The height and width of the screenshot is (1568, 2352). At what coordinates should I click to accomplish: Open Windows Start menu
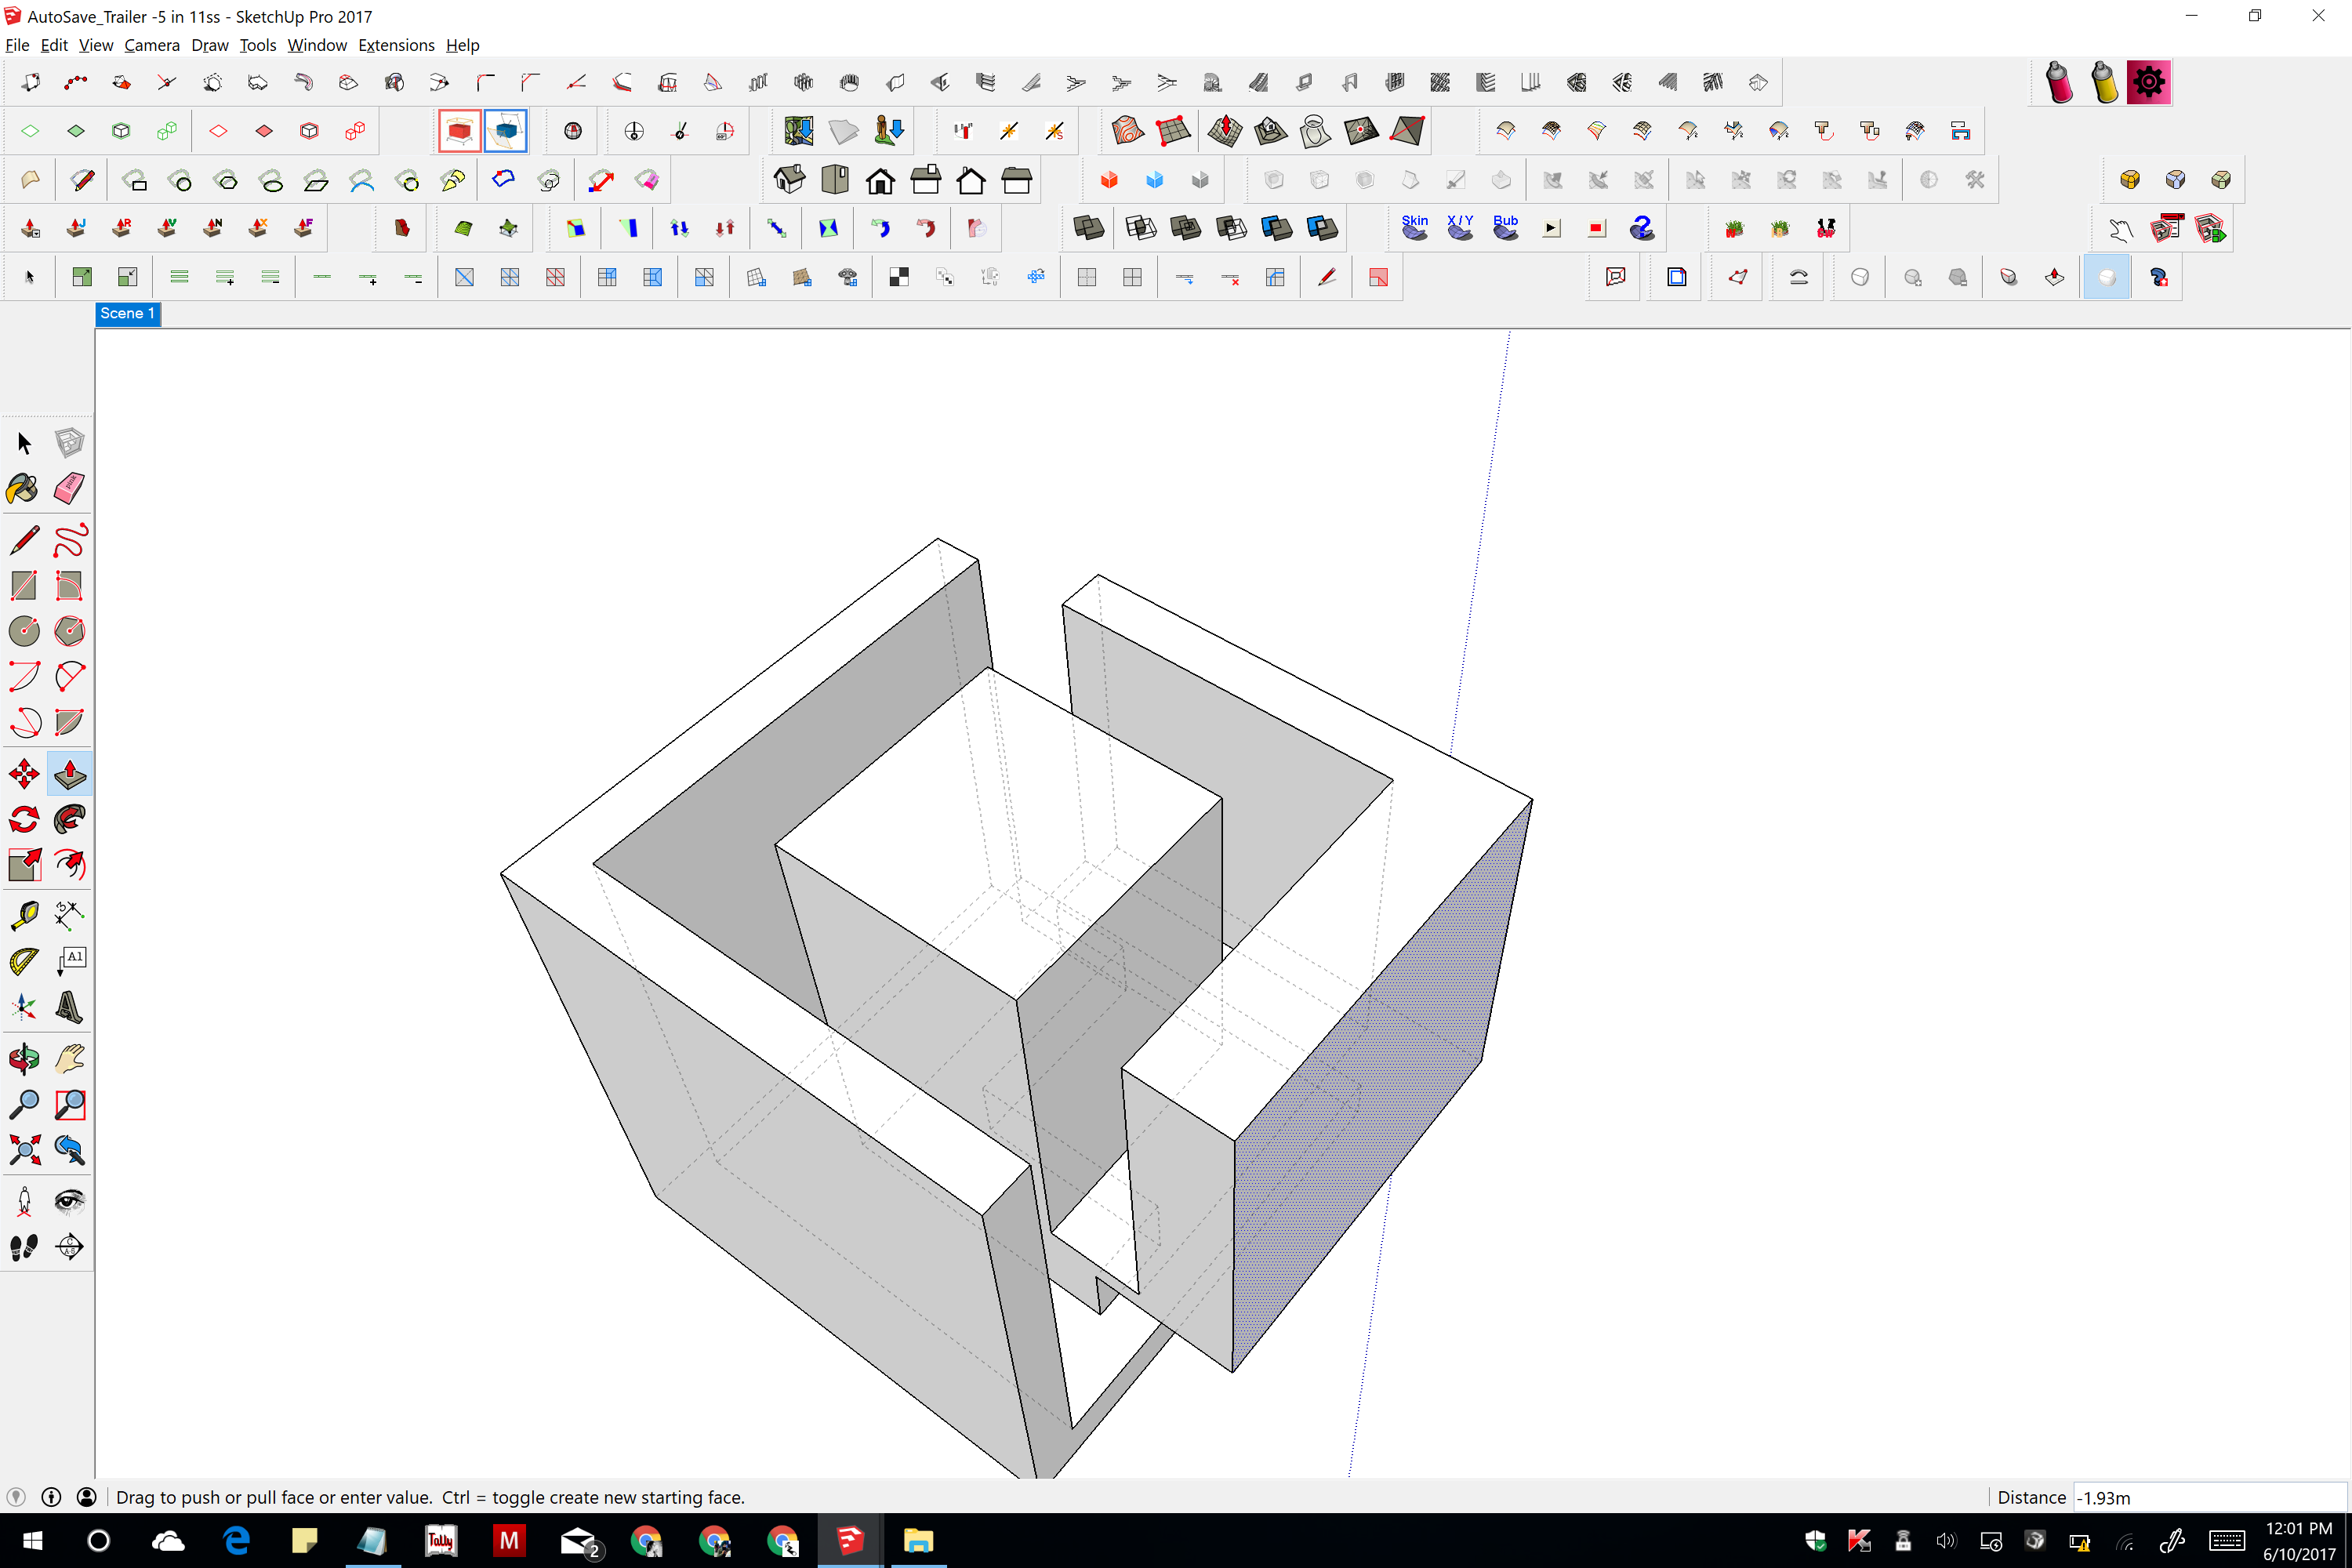tap(32, 1540)
